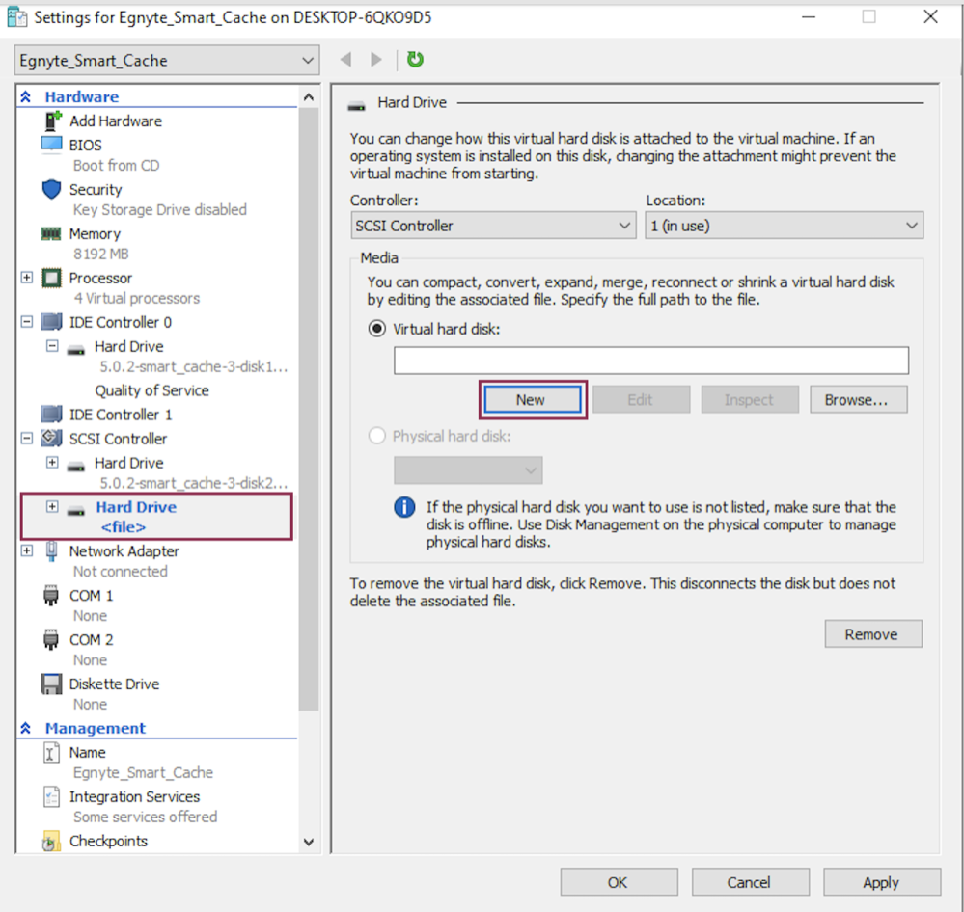This screenshot has height=912, width=964.
Task: Click the Name management icon
Action: [x=52, y=752]
